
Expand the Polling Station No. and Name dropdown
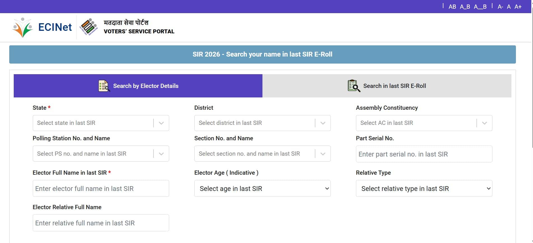[101, 154]
